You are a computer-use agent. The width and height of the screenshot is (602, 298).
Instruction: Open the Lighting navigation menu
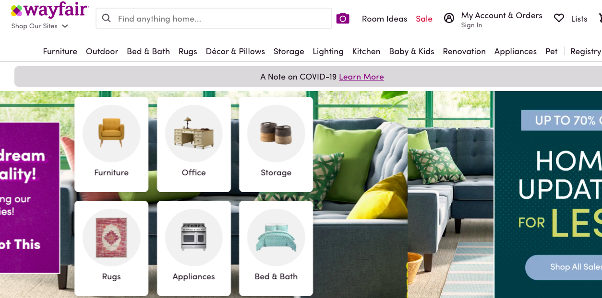328,51
